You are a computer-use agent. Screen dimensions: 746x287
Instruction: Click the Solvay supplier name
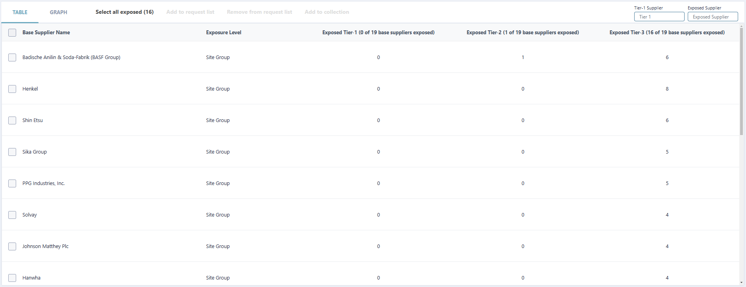[30, 215]
